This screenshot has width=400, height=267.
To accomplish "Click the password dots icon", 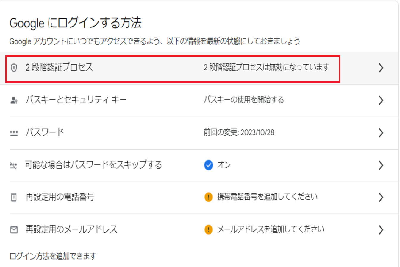I will point(14,133).
